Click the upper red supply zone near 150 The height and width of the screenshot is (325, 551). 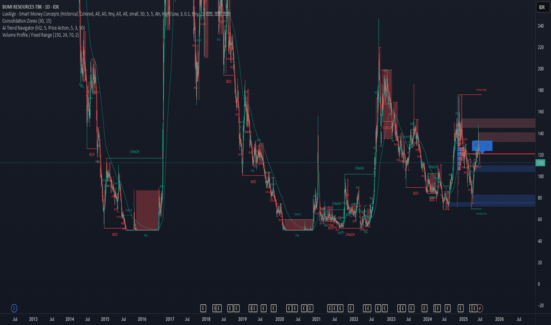pyautogui.click(x=498, y=123)
